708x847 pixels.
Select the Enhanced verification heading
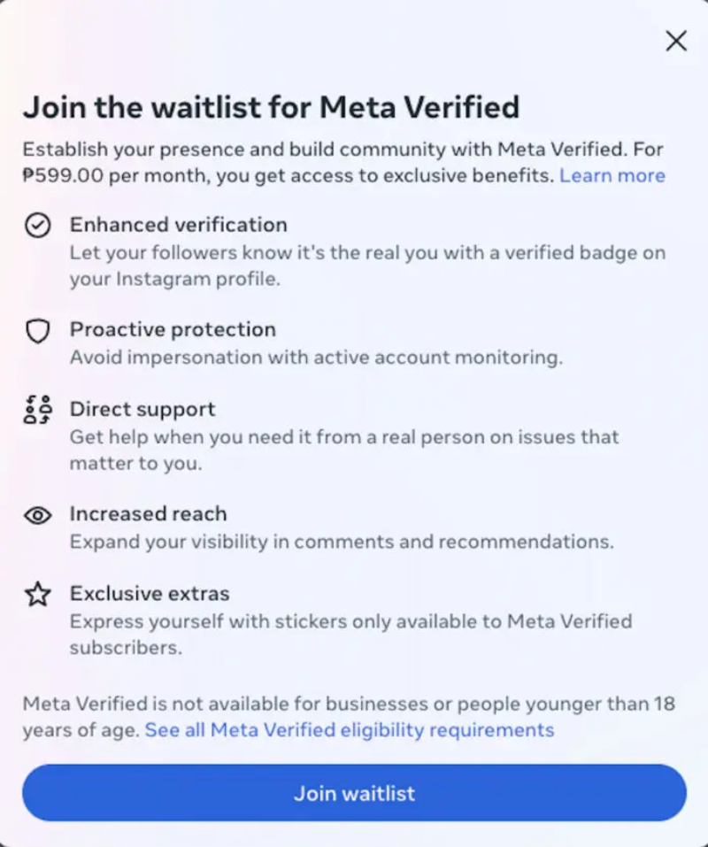pyautogui.click(x=179, y=225)
